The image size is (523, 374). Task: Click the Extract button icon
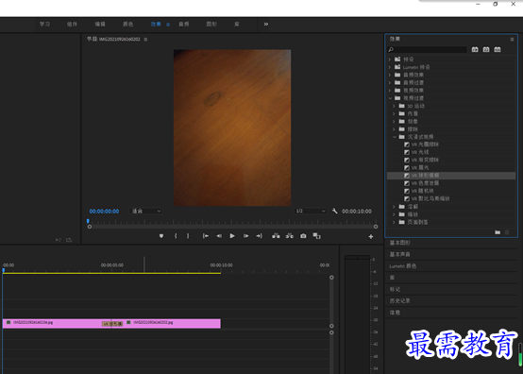290,236
